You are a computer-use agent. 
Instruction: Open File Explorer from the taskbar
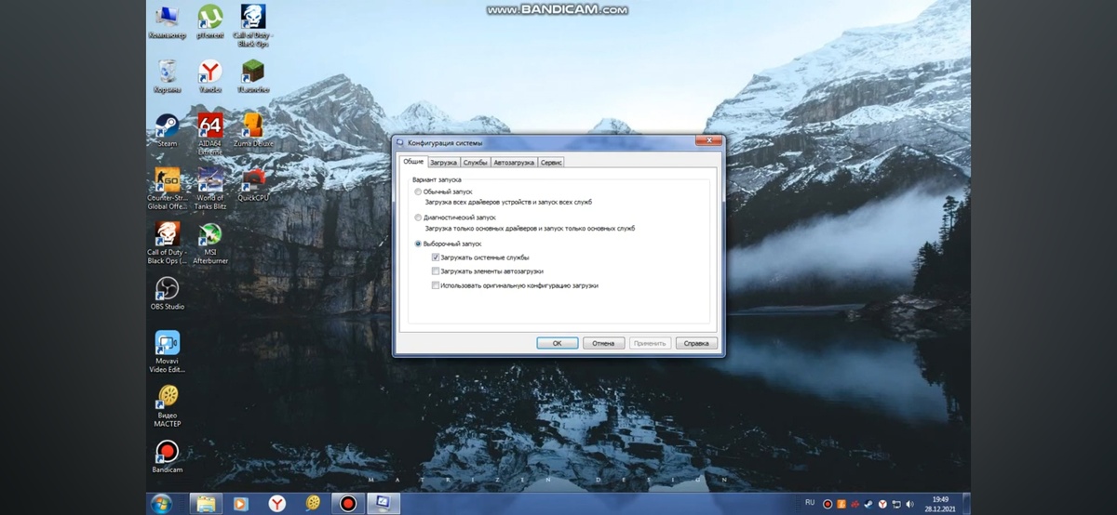(x=206, y=503)
